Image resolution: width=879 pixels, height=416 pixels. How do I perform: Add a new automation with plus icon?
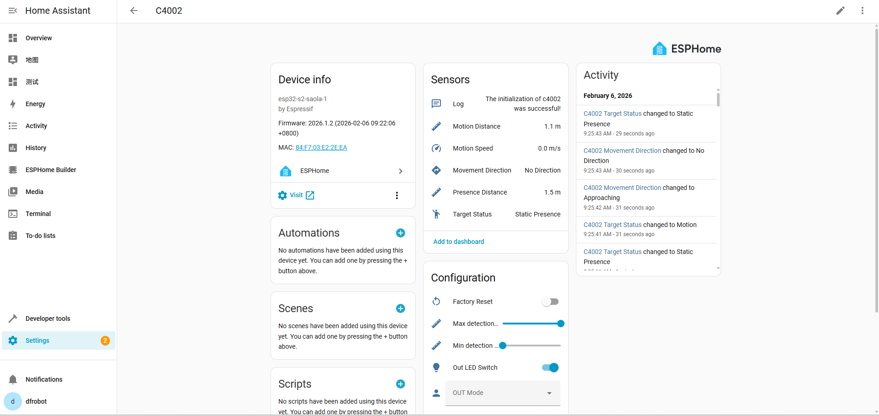(400, 233)
